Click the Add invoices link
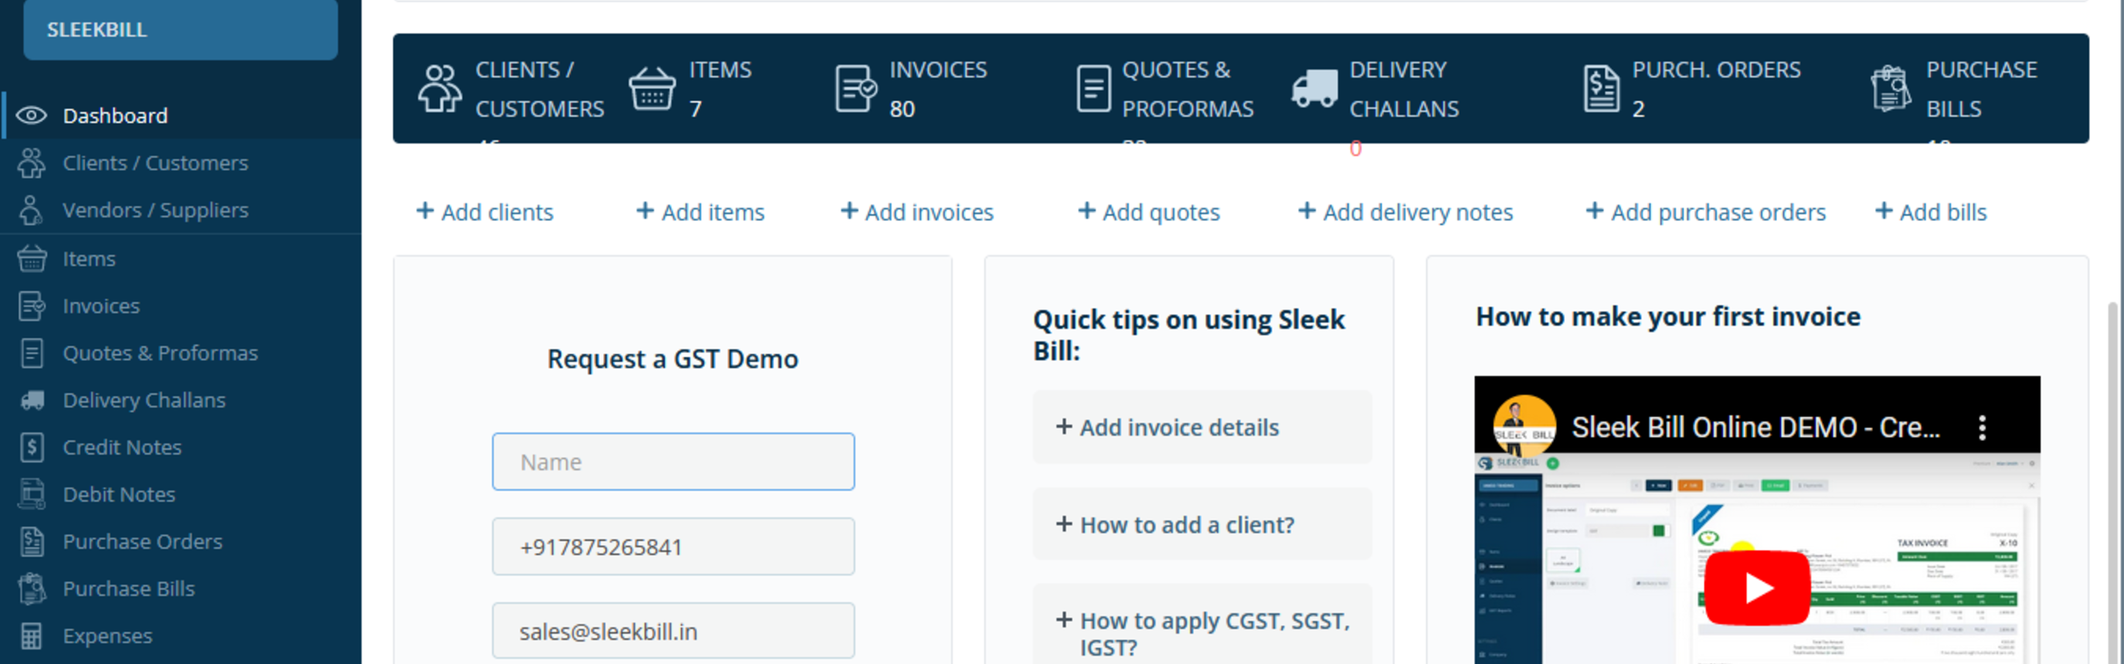2124x664 pixels. (x=917, y=212)
